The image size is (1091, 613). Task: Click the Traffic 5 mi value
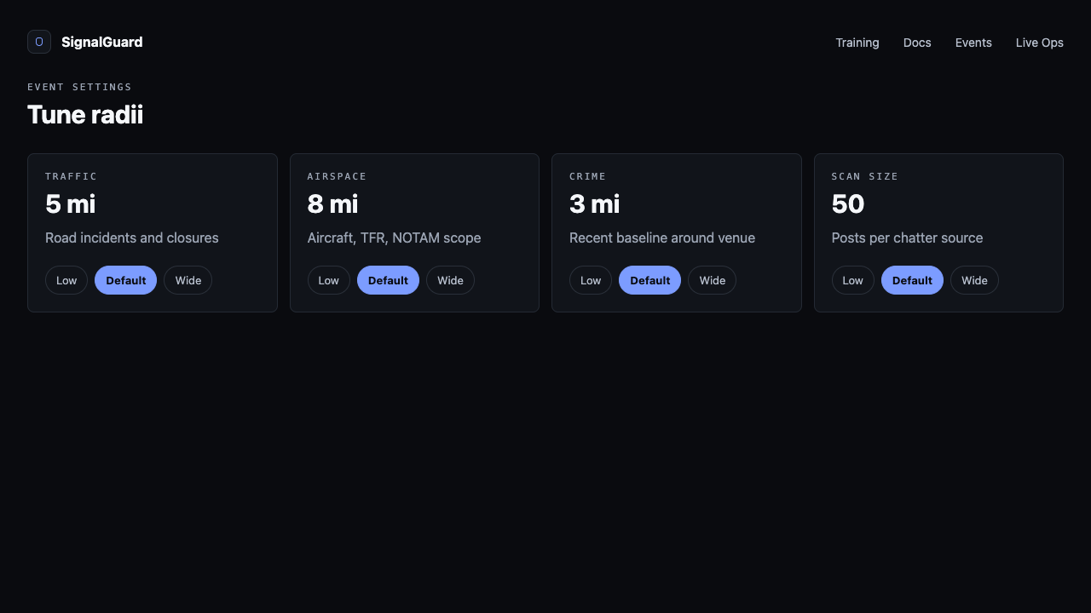tap(70, 204)
